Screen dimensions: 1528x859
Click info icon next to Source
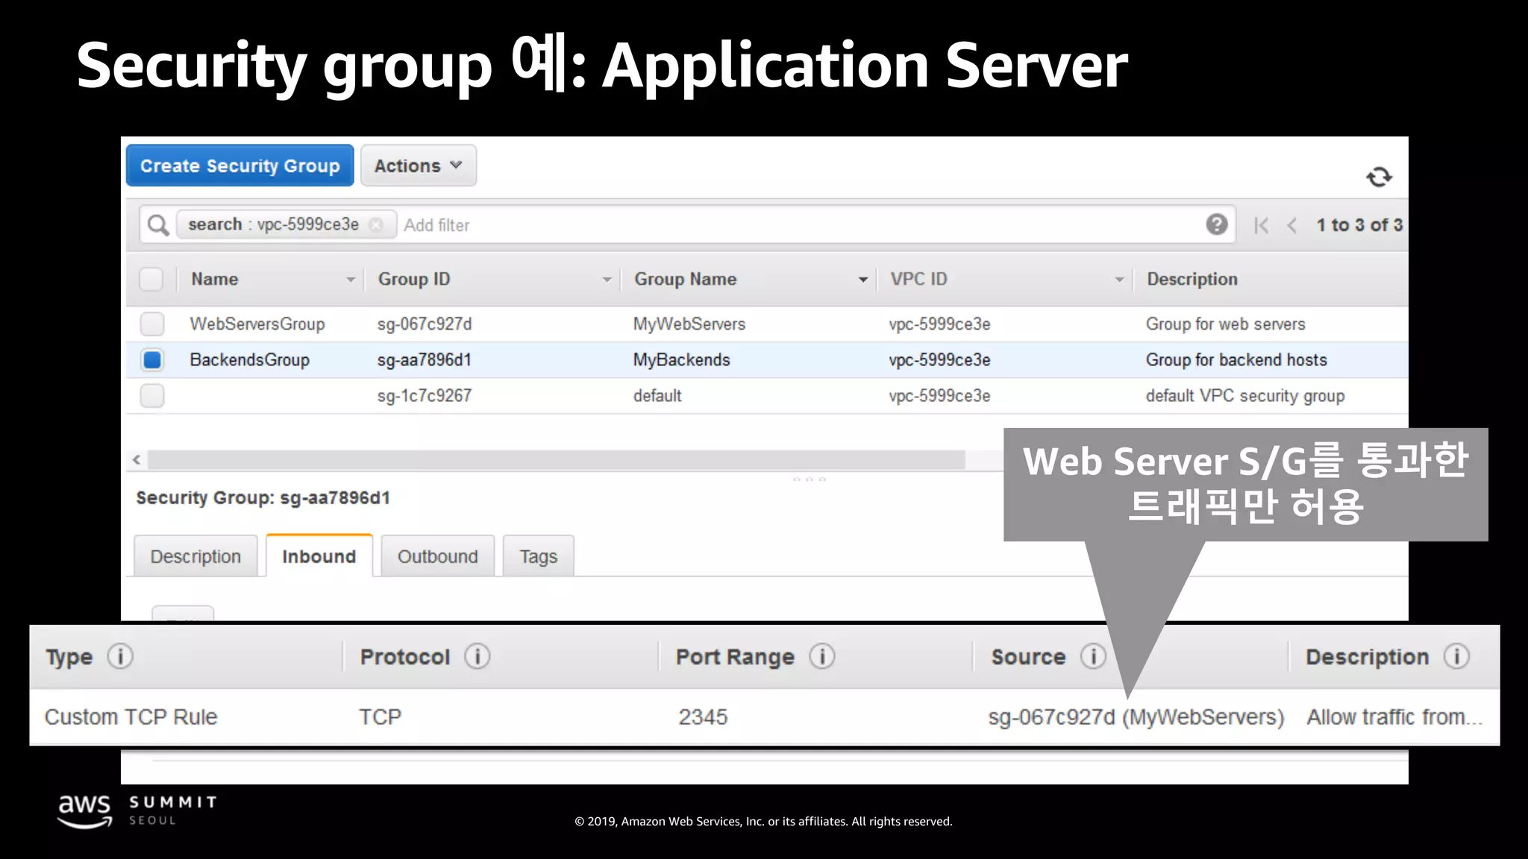1093,656
